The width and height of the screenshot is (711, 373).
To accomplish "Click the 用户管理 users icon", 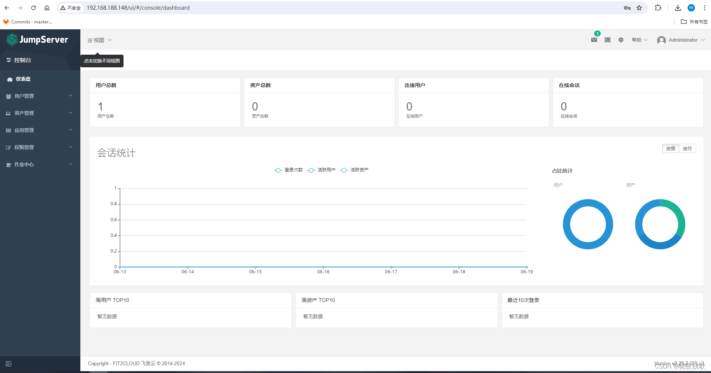I will [9, 96].
